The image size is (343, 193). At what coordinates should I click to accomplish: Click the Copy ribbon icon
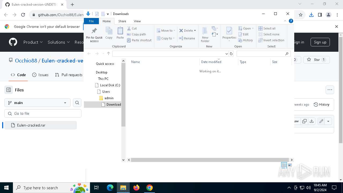click(x=109, y=33)
